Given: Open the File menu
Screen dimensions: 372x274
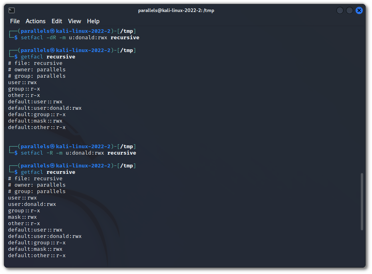Looking at the screenshot, I should pos(15,21).
